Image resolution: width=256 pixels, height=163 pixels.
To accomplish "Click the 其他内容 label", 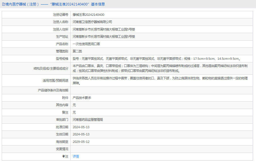I will coord(62,105).
